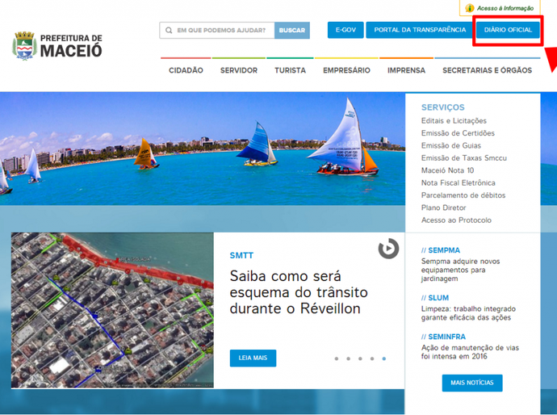Open the EMPRESÁRIO menu
This screenshot has height=415, width=557.
(x=346, y=70)
